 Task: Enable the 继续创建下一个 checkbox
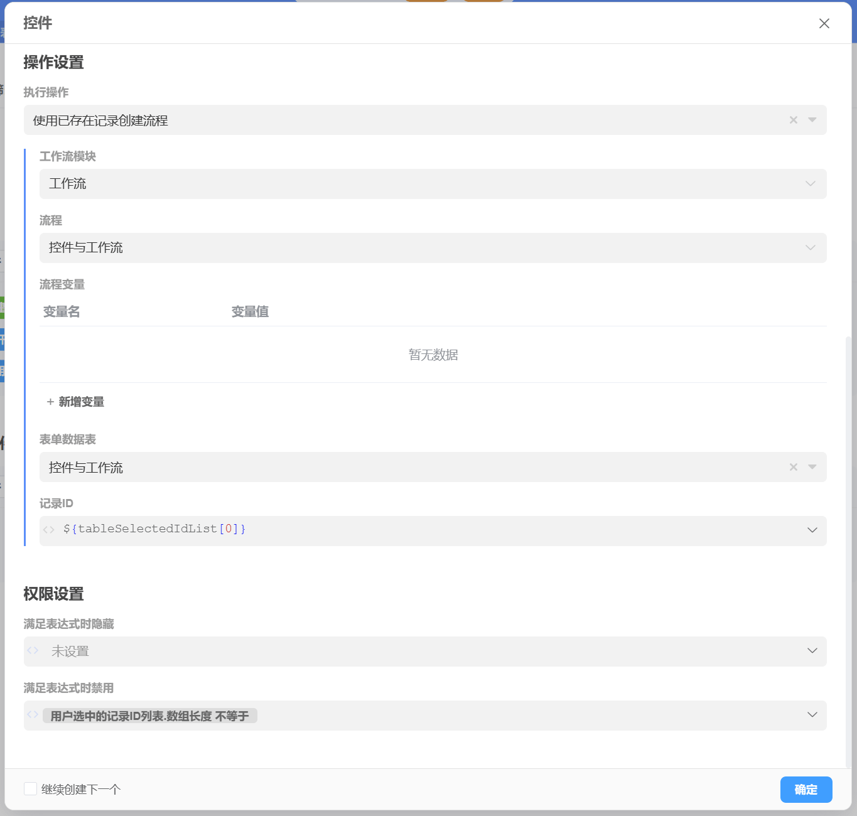click(30, 789)
